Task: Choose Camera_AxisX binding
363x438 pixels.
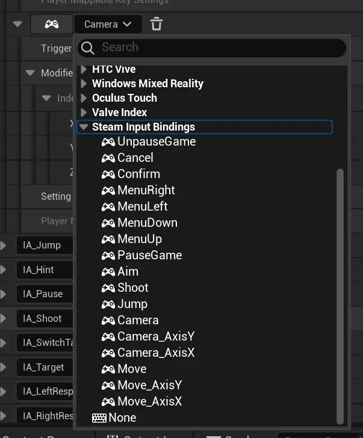Action: [x=156, y=353]
